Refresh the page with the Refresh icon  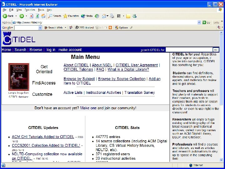pyautogui.click(x=37, y=16)
